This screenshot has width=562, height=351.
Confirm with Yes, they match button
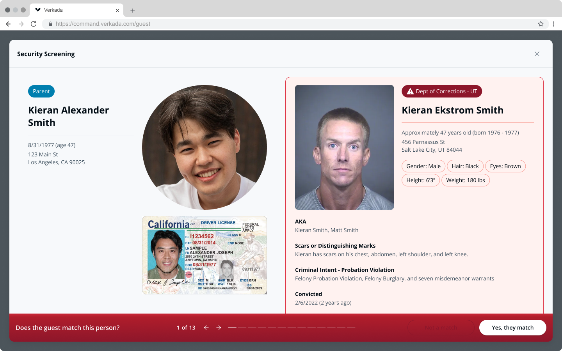coord(512,328)
